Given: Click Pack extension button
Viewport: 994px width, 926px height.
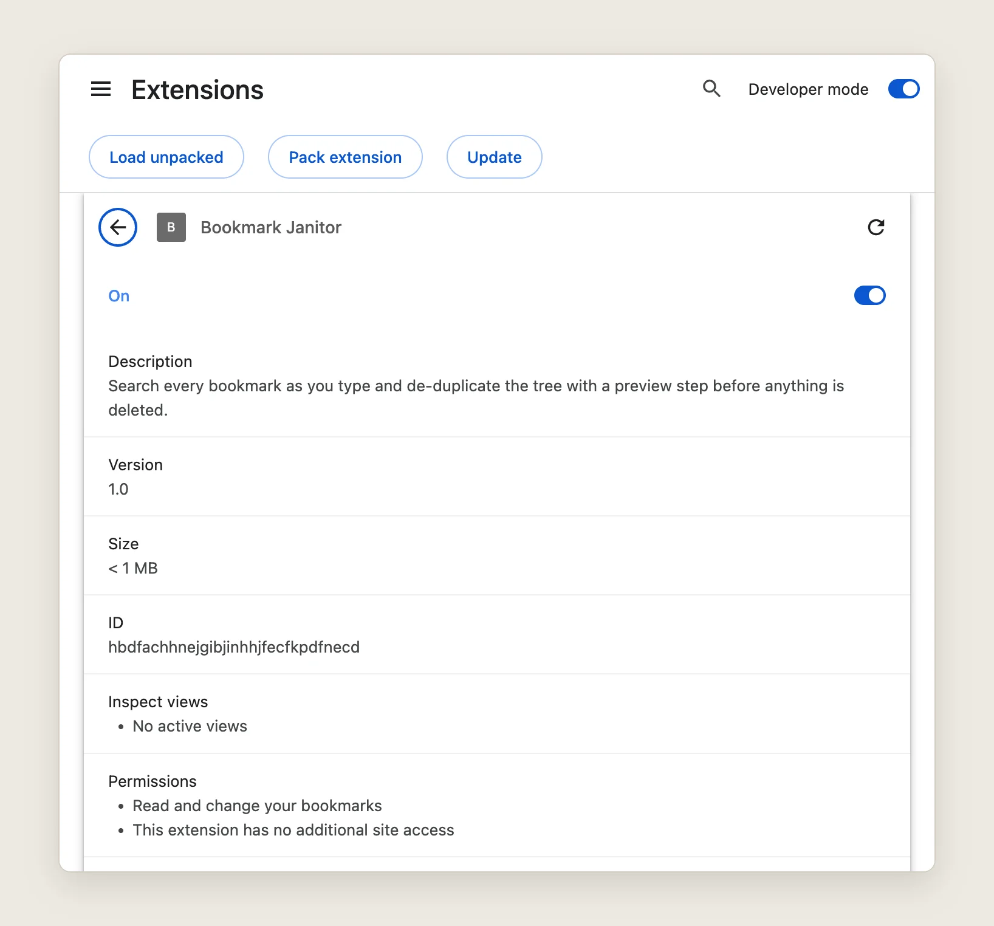Looking at the screenshot, I should coord(345,157).
